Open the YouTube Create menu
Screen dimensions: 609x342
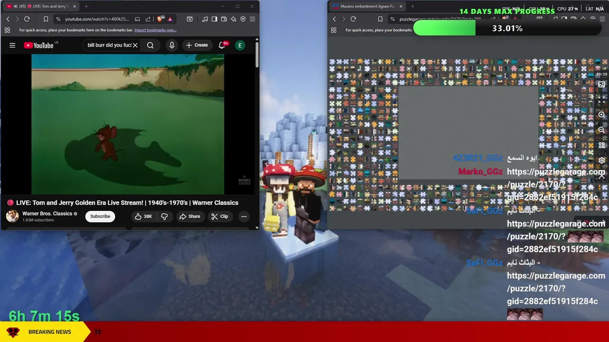[x=197, y=45]
